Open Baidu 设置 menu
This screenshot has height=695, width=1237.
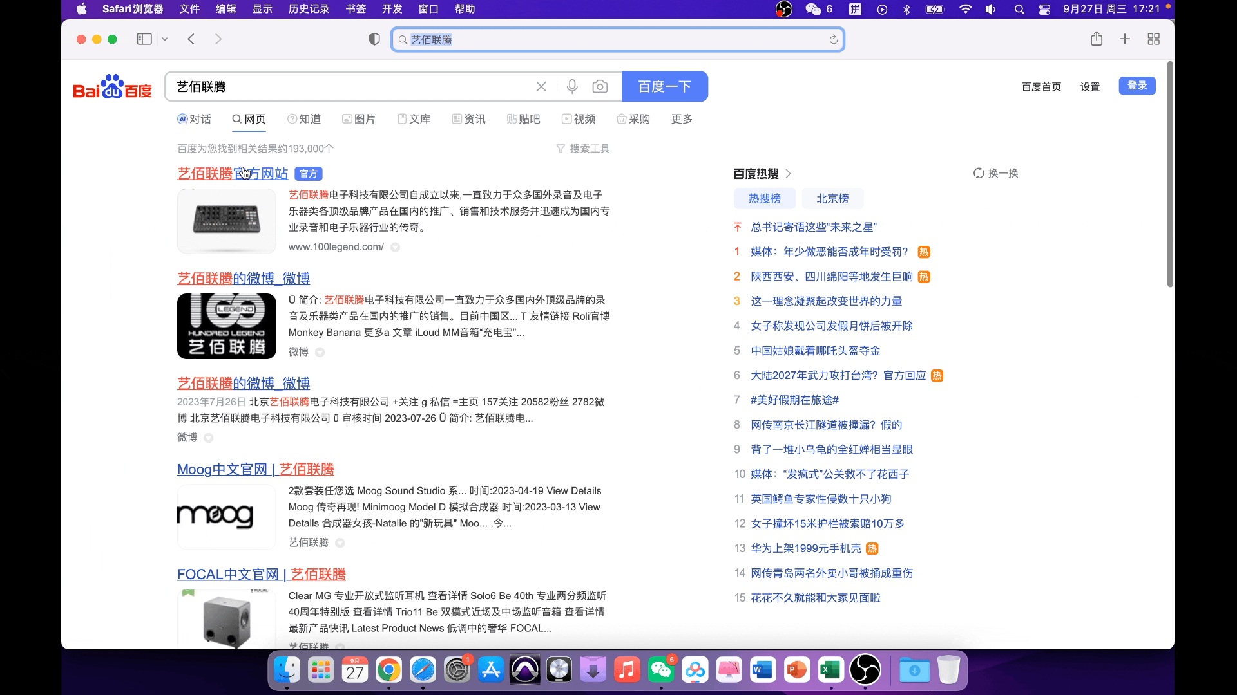point(1090,87)
